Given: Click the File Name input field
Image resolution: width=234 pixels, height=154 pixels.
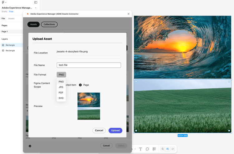Looking at the screenshot, I should coord(89,65).
